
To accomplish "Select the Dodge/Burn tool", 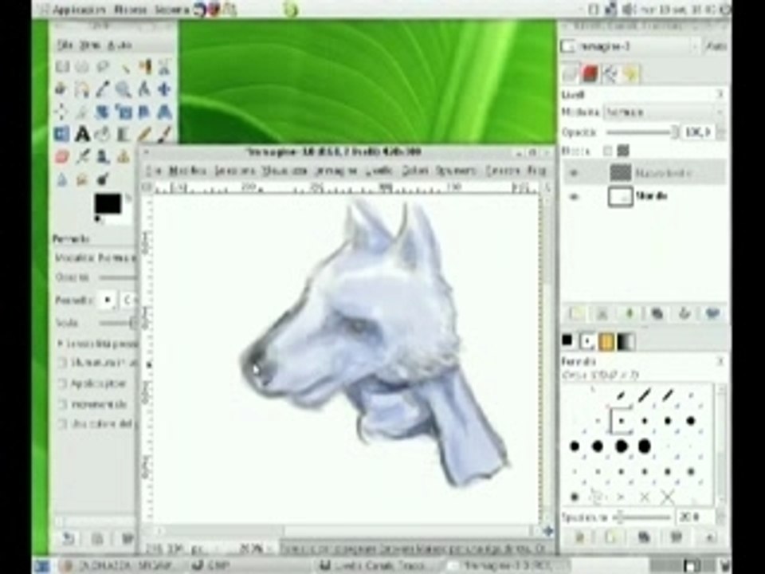I will click(x=103, y=179).
